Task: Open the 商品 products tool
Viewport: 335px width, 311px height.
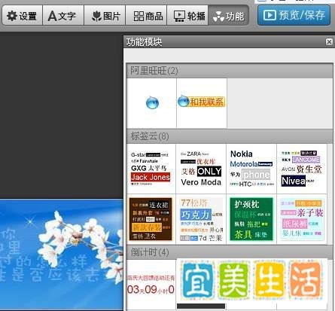Action: click(146, 15)
